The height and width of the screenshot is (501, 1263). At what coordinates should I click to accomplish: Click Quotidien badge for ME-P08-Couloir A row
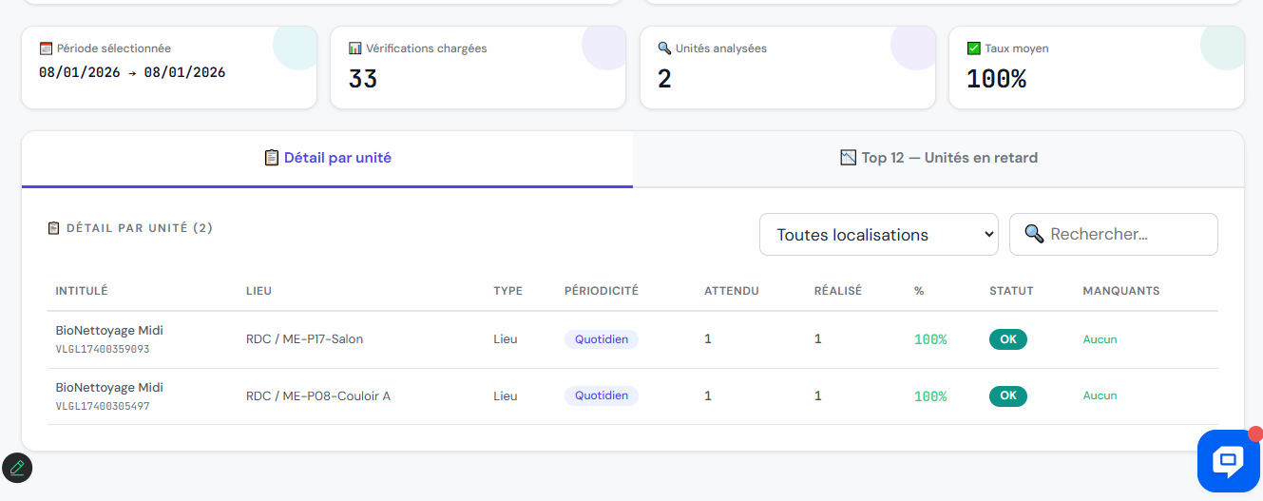click(x=601, y=395)
